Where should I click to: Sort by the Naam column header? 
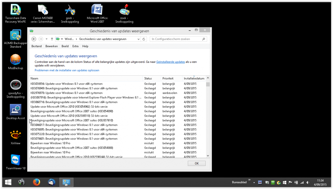pyautogui.click(x=86, y=78)
